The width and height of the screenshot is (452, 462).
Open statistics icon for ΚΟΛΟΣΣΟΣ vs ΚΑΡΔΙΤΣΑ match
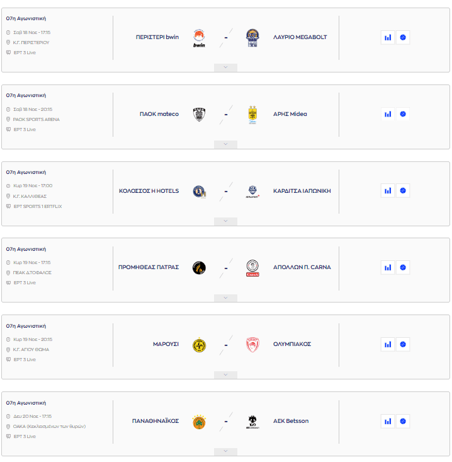pyautogui.click(x=388, y=190)
